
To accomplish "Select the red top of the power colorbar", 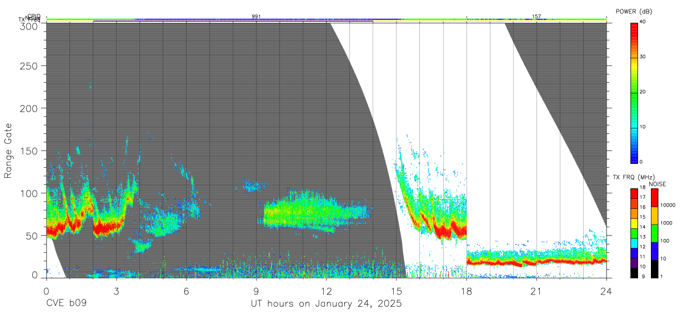I will click(634, 31).
